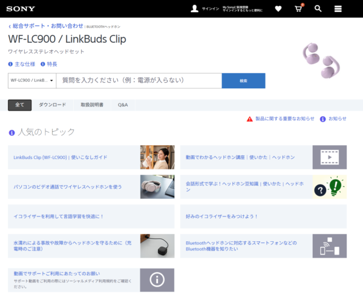The height and width of the screenshot is (306, 363).
Task: Click the info icon beside お知らせ
Action: [322, 119]
